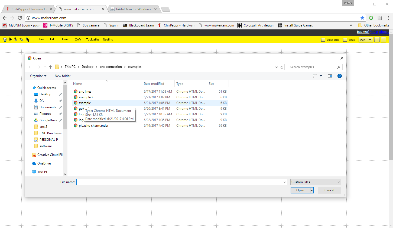Select the node edit tool

click(x=16, y=39)
